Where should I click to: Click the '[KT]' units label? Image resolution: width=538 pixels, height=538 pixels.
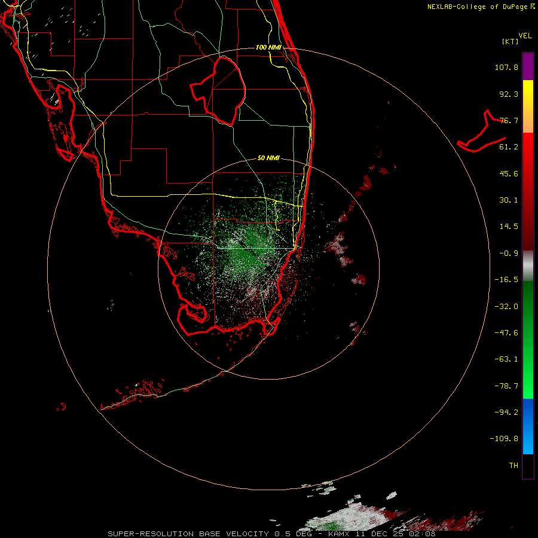(511, 41)
